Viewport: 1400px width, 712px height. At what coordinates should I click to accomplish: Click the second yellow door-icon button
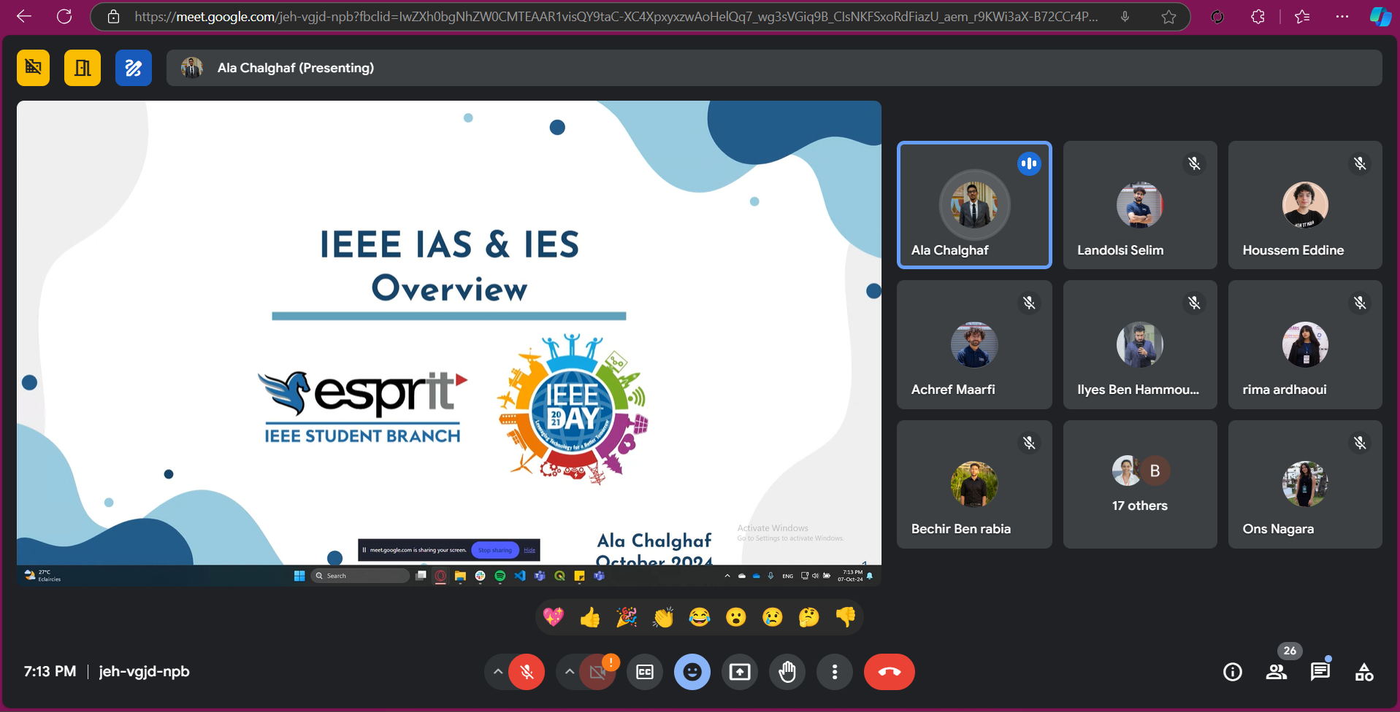[x=83, y=68]
